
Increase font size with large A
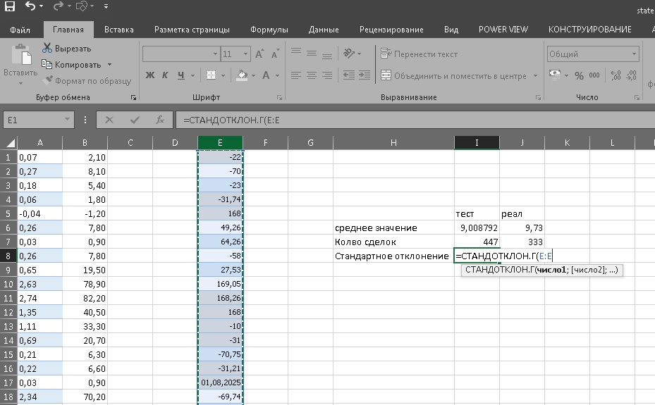coord(259,54)
